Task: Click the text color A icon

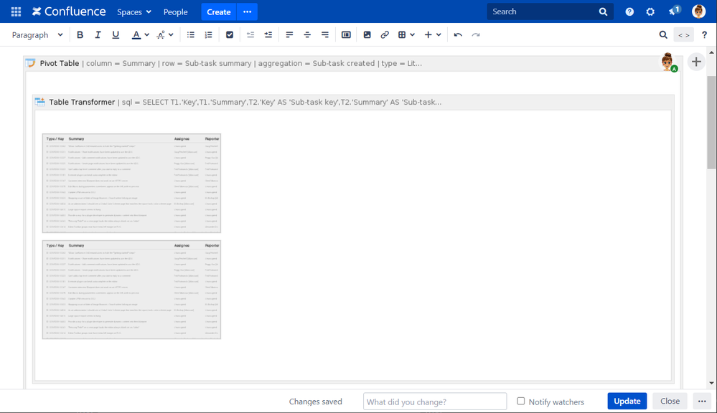Action: click(x=136, y=34)
